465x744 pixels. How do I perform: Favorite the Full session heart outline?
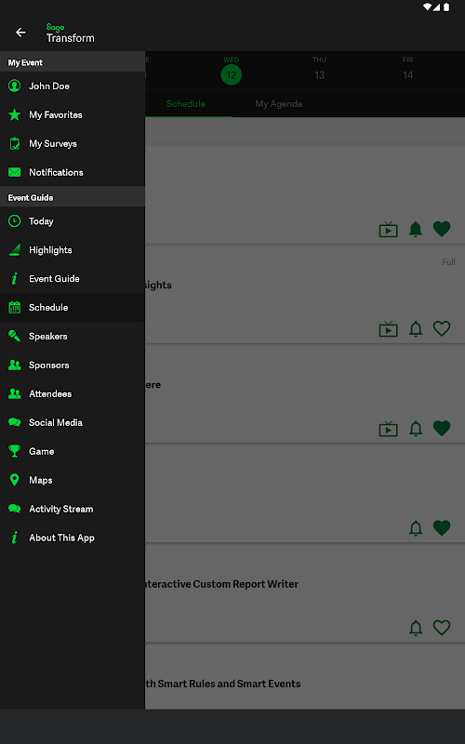[441, 328]
